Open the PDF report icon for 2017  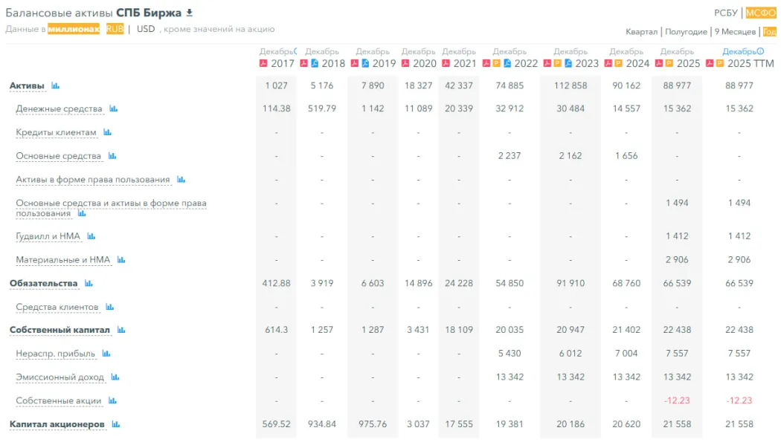tap(263, 63)
